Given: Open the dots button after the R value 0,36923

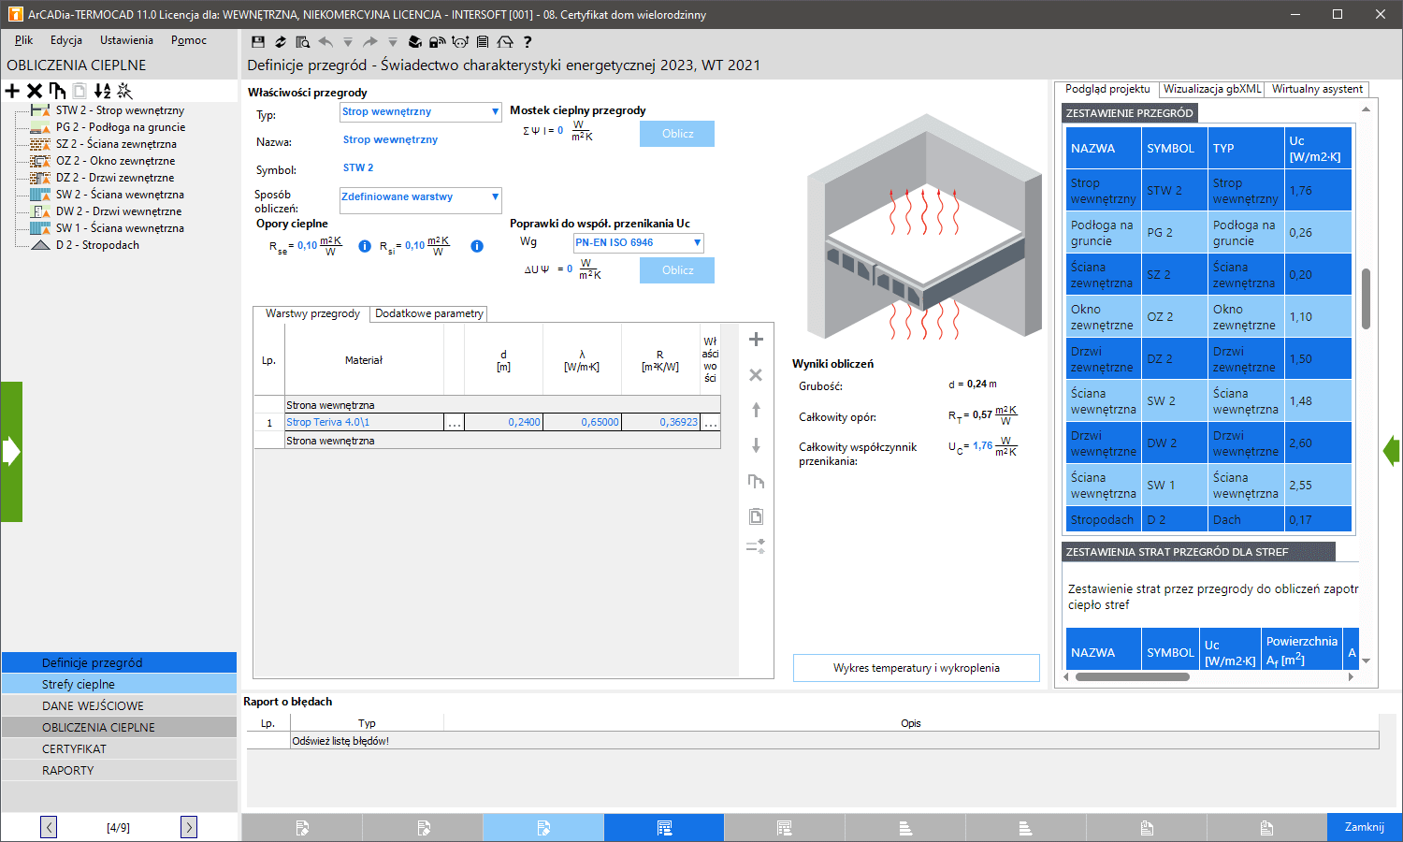Looking at the screenshot, I should coord(711,423).
